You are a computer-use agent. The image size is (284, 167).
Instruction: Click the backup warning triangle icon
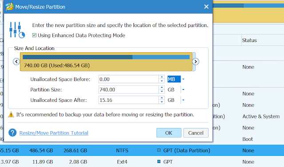tap(11, 115)
